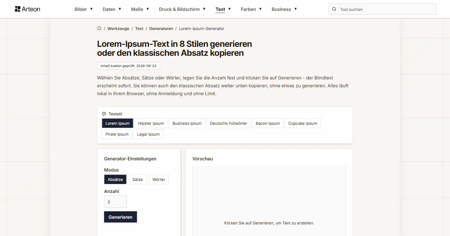Select the Pirate Ipsum text style

click(x=117, y=134)
